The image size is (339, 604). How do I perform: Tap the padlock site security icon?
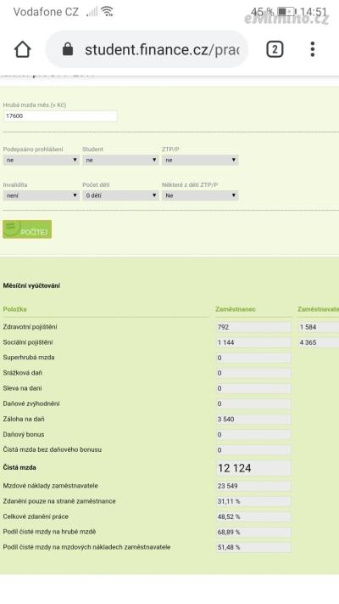point(68,49)
